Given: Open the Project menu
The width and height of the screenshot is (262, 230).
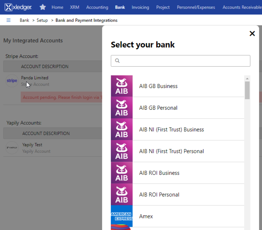Looking at the screenshot, I should 163,7.
